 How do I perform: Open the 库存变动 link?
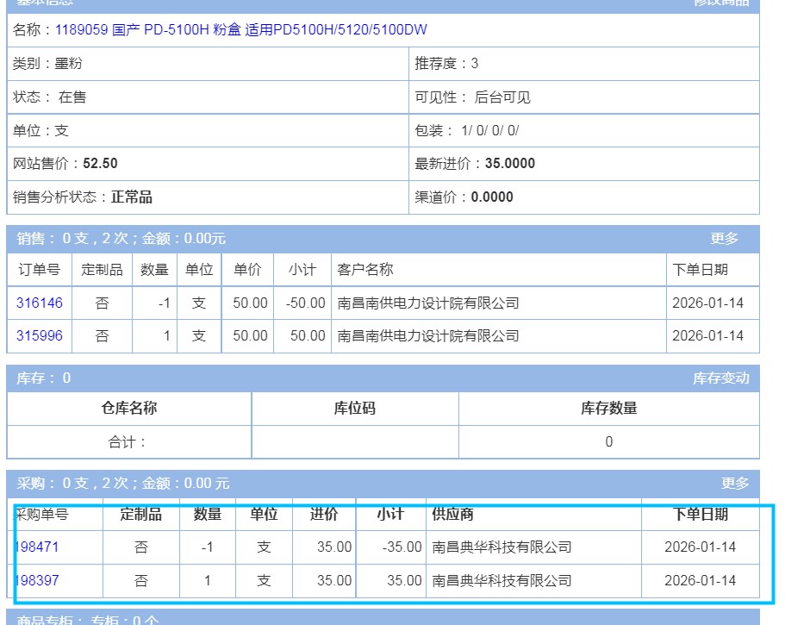pyautogui.click(x=720, y=378)
